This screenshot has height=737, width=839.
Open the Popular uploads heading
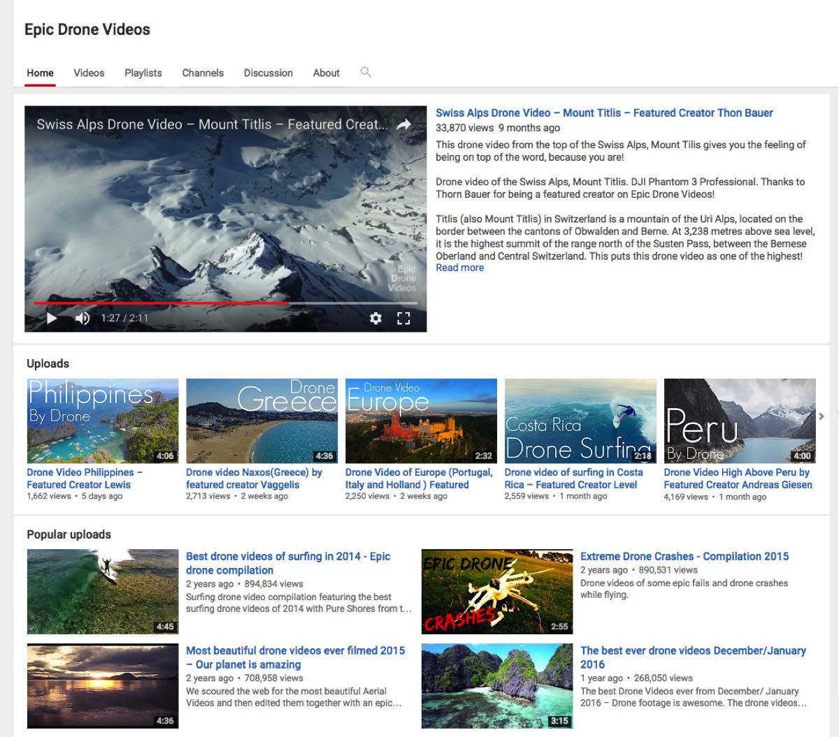click(x=69, y=534)
